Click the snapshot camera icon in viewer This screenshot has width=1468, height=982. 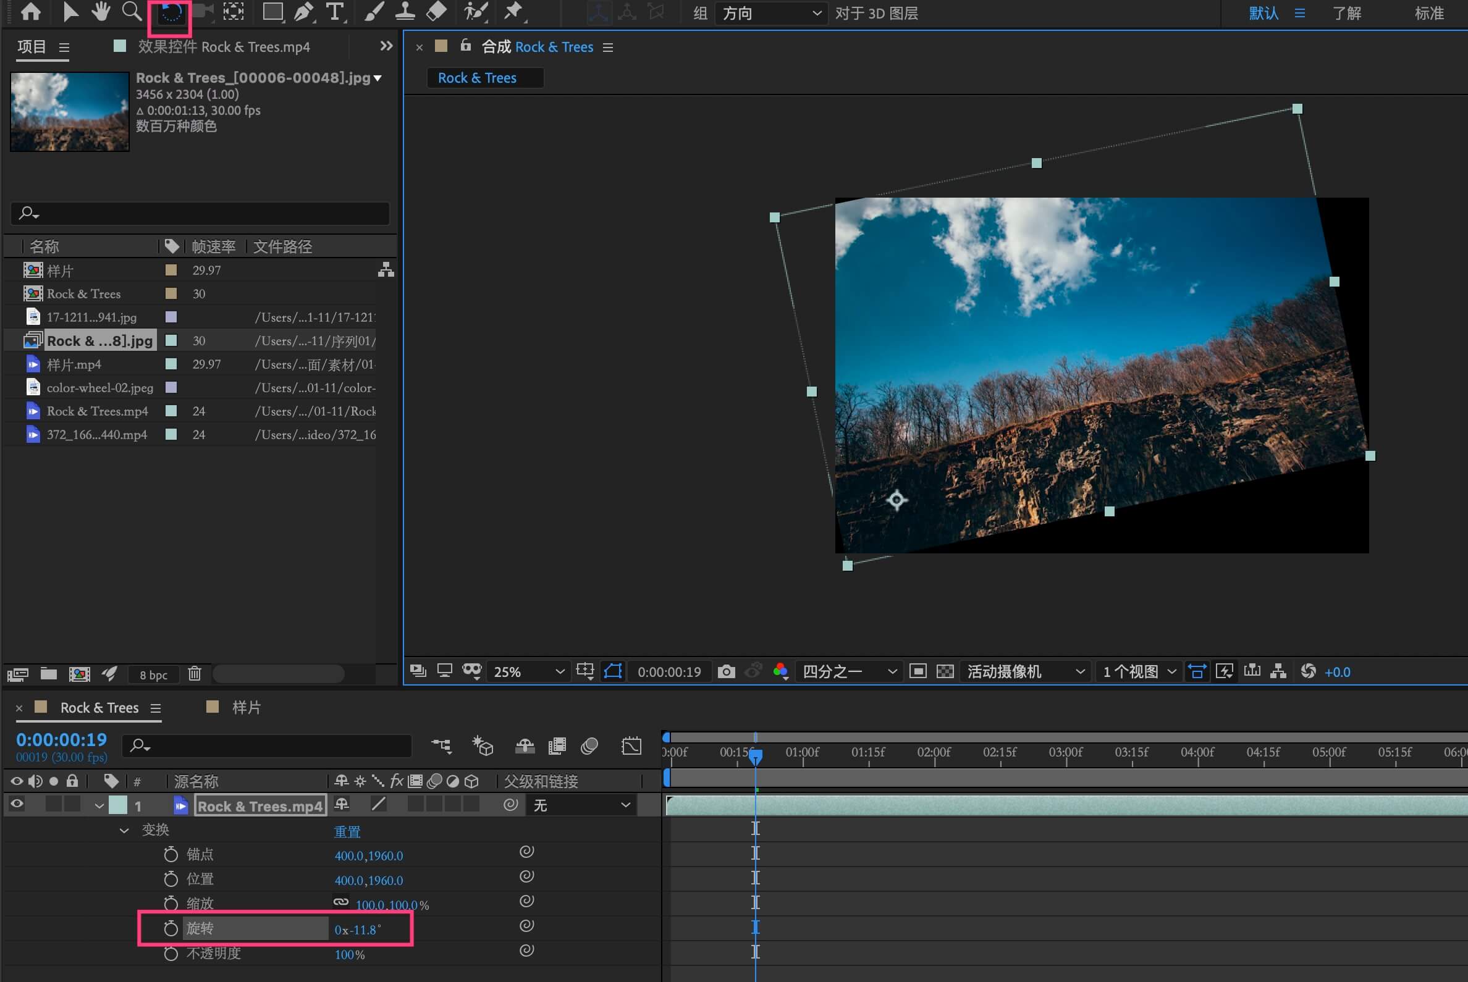(x=726, y=671)
